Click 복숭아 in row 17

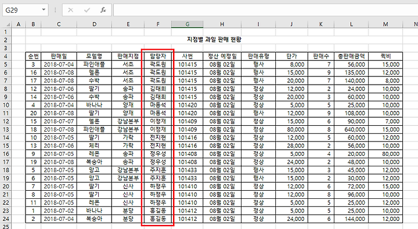(95, 162)
